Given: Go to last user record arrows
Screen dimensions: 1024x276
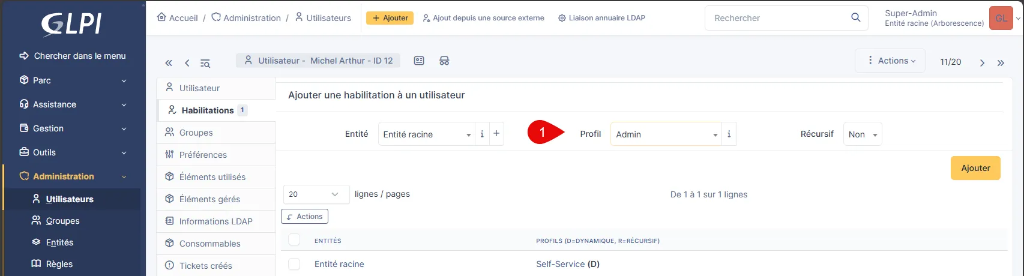Looking at the screenshot, I should click(1001, 62).
